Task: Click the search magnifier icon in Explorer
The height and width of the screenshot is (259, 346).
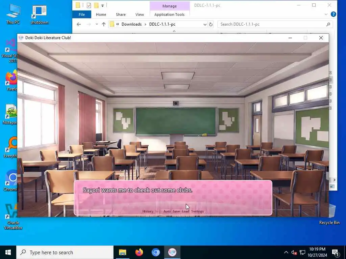Action: coord(328,24)
